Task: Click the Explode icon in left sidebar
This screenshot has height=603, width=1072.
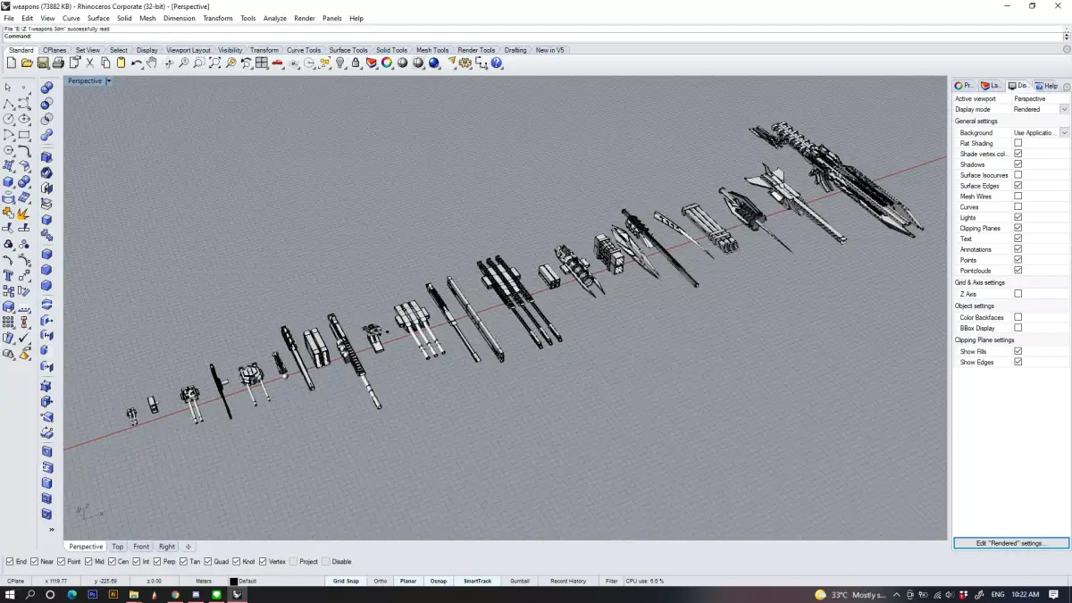Action: (x=24, y=213)
